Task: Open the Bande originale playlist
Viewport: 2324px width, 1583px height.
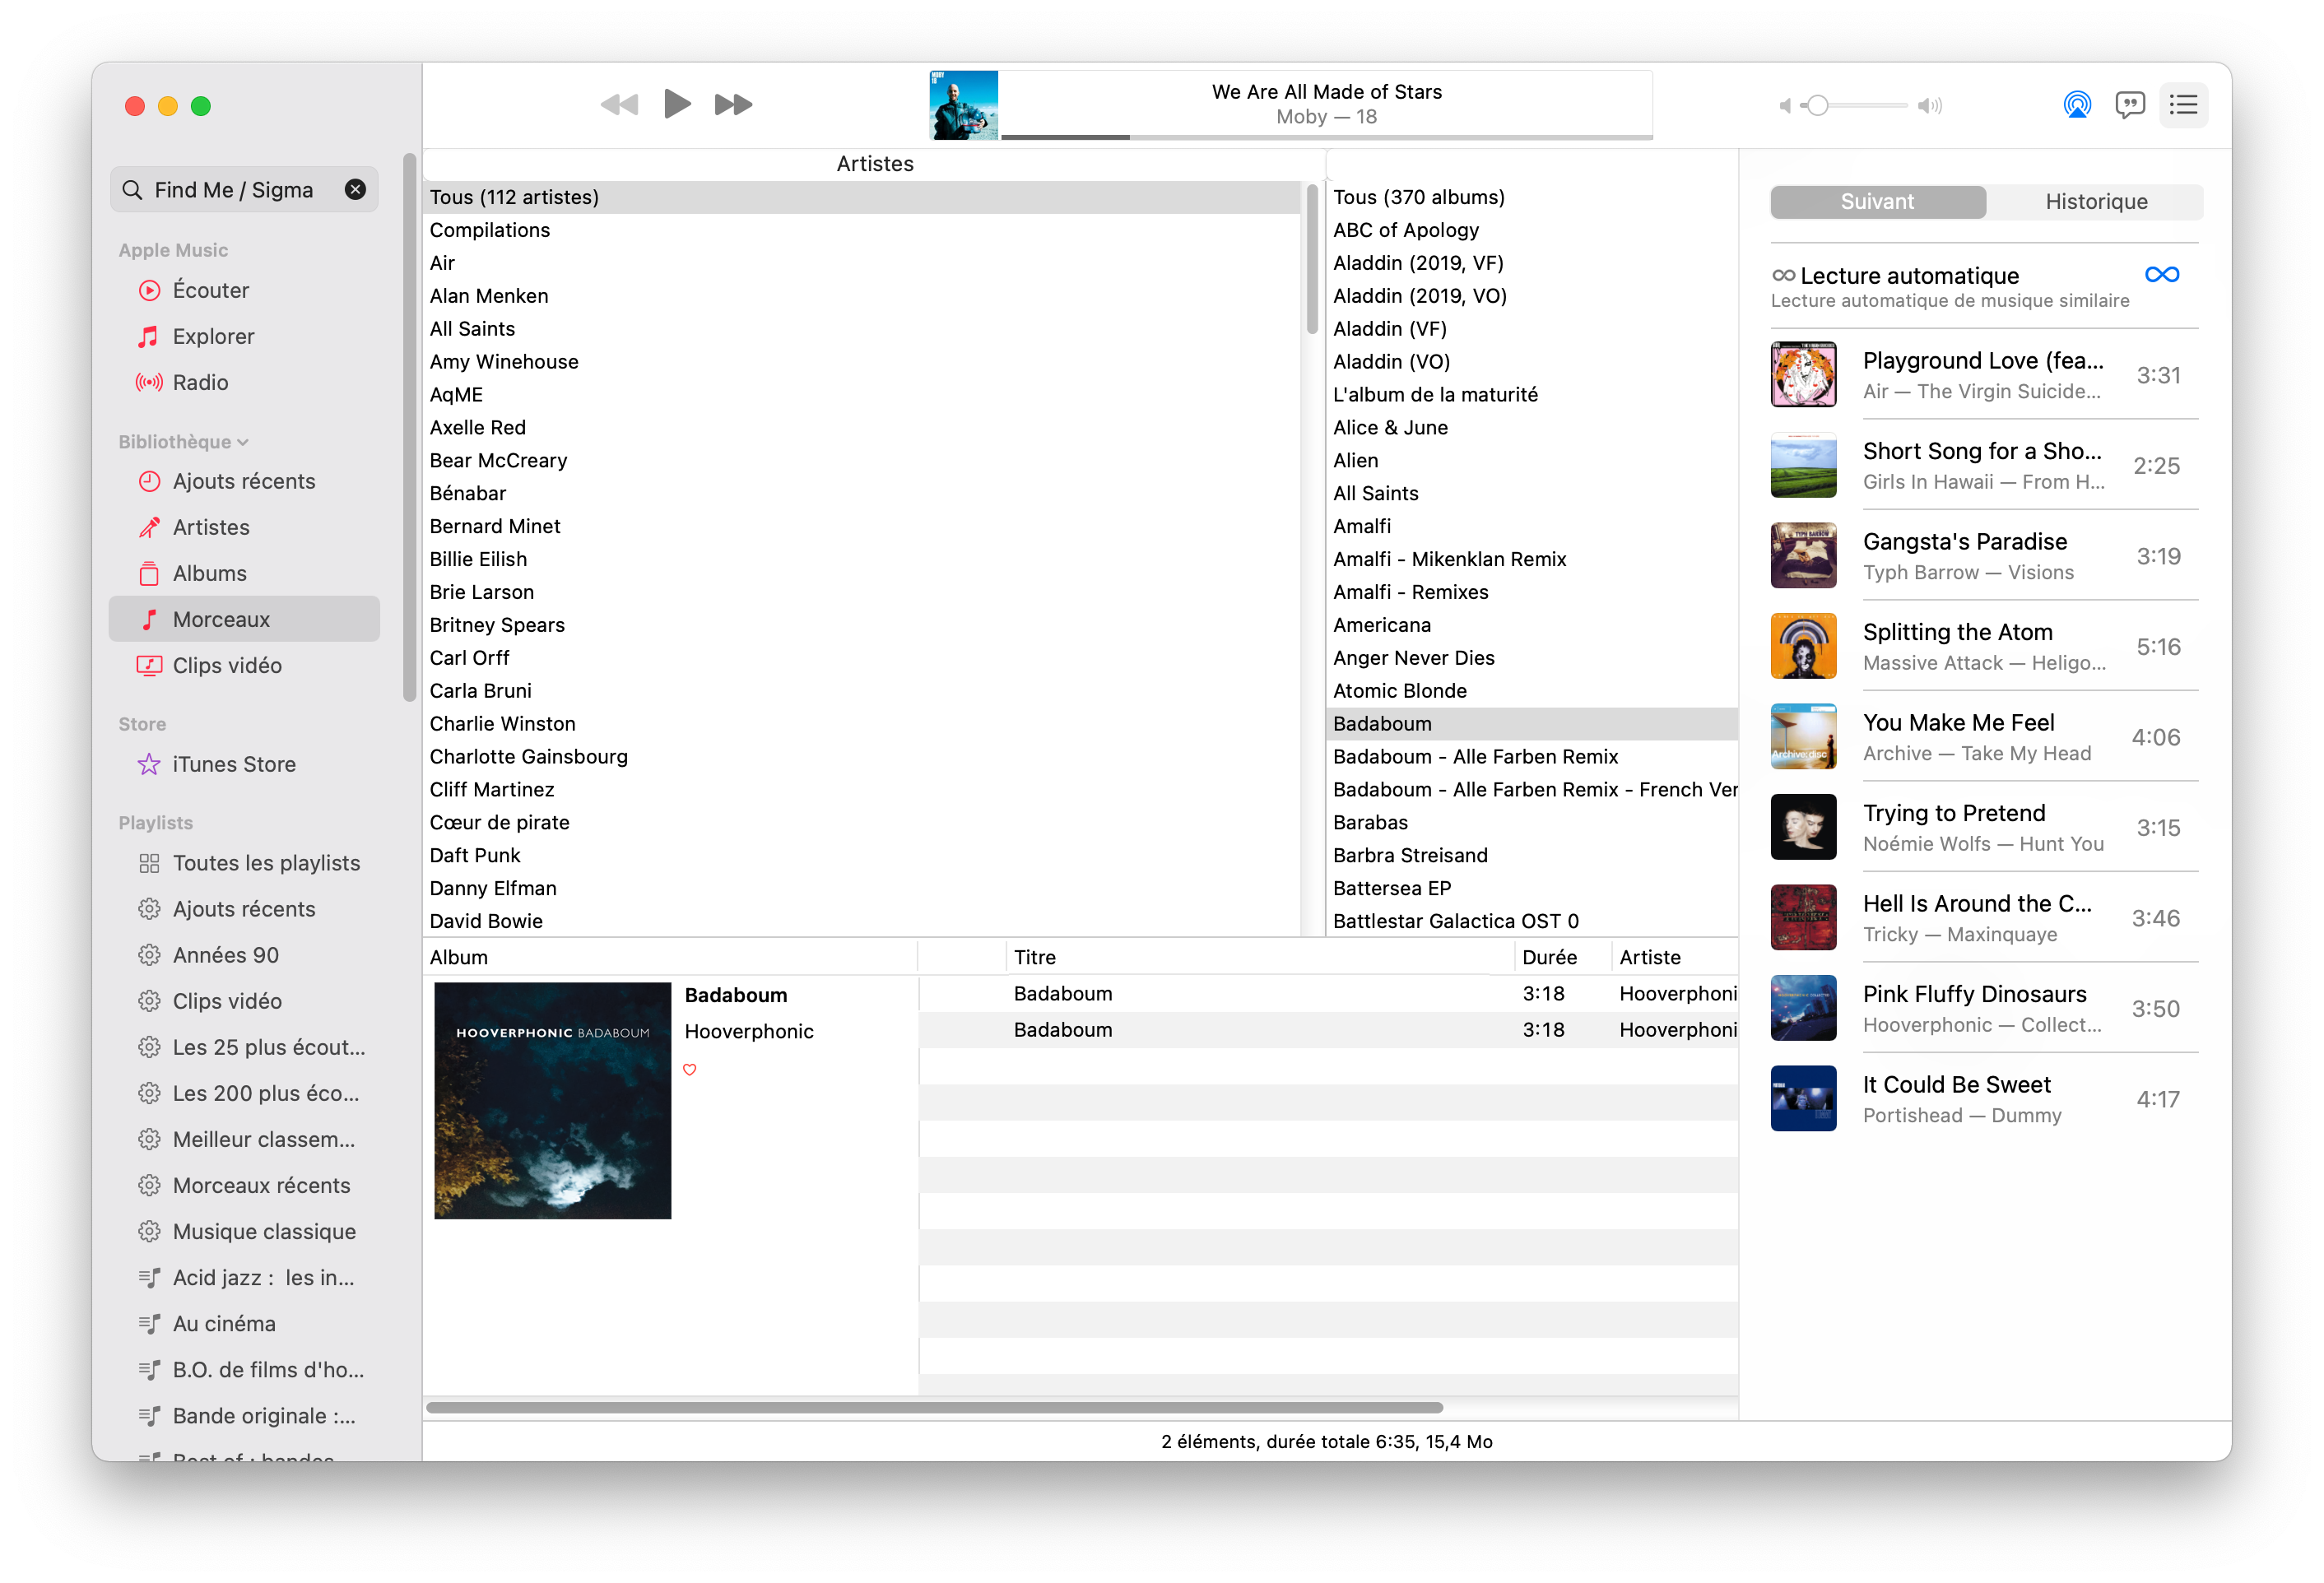Action: point(243,1415)
